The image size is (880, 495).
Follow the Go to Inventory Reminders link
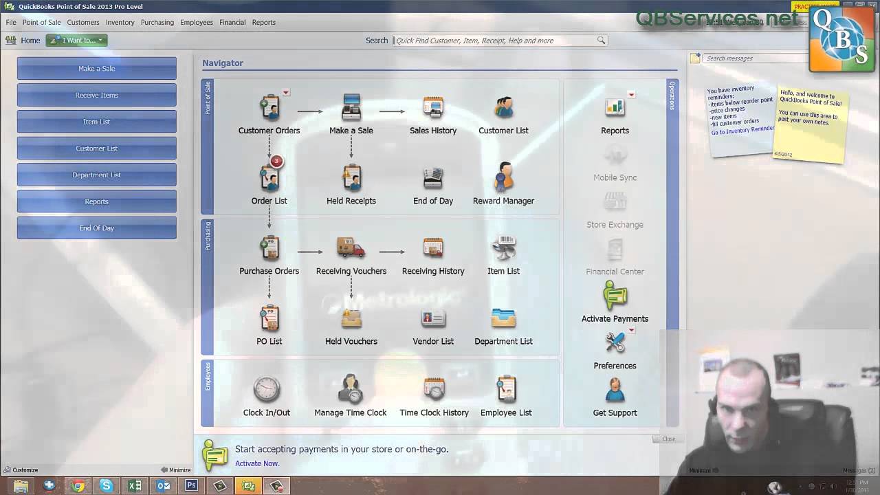[x=742, y=131]
